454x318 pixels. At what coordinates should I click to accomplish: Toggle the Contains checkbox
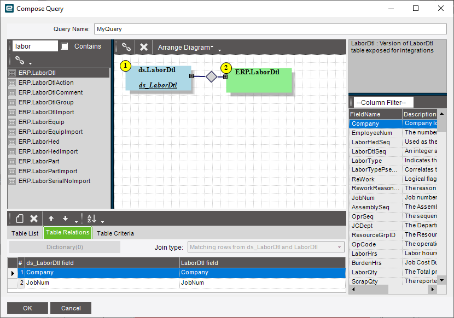coord(65,46)
